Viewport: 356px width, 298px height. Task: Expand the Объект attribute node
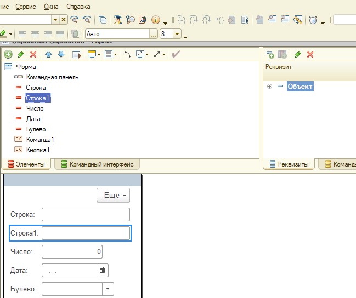pyautogui.click(x=269, y=87)
